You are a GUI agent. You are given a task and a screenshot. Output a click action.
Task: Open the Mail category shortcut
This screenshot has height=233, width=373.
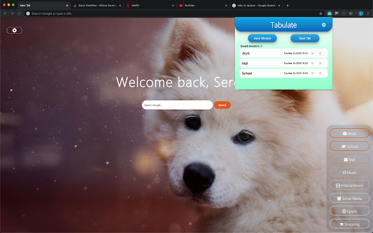coord(349,159)
